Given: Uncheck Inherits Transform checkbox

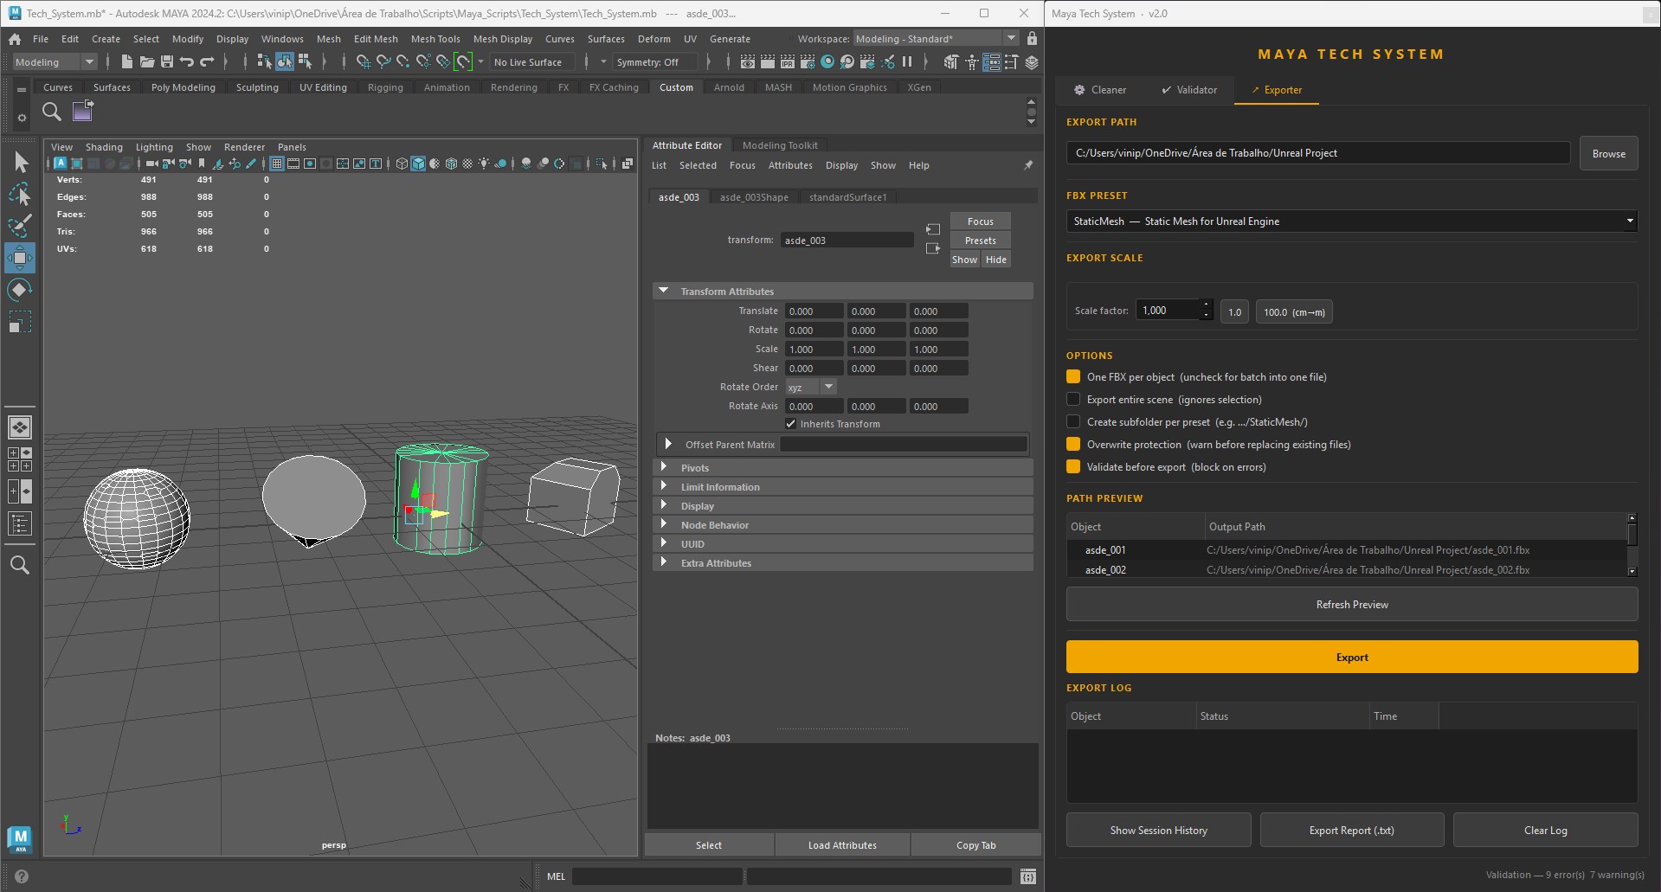Looking at the screenshot, I should coord(790,424).
